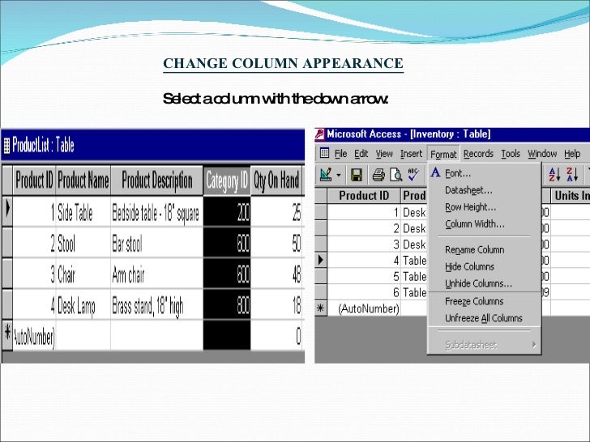Viewport: 590px width, 442px height.
Task: Click the Product ID header in ProductList table
Action: click(x=34, y=181)
